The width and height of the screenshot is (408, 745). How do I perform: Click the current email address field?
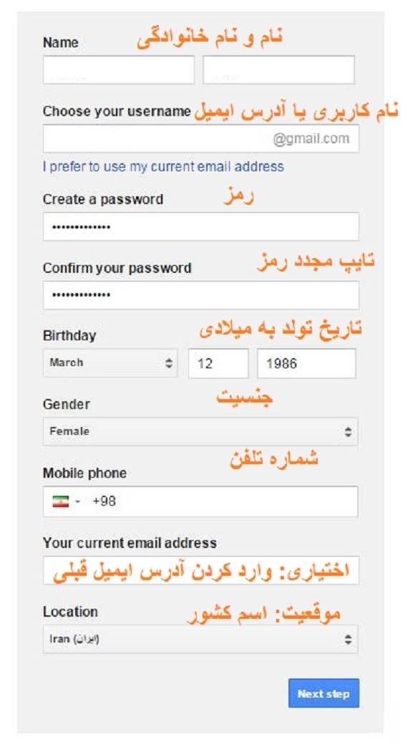(201, 570)
